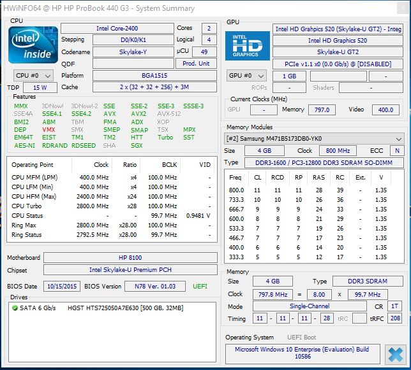Click the empty QDF field
Screen dimensions: 411x370
(133, 64)
